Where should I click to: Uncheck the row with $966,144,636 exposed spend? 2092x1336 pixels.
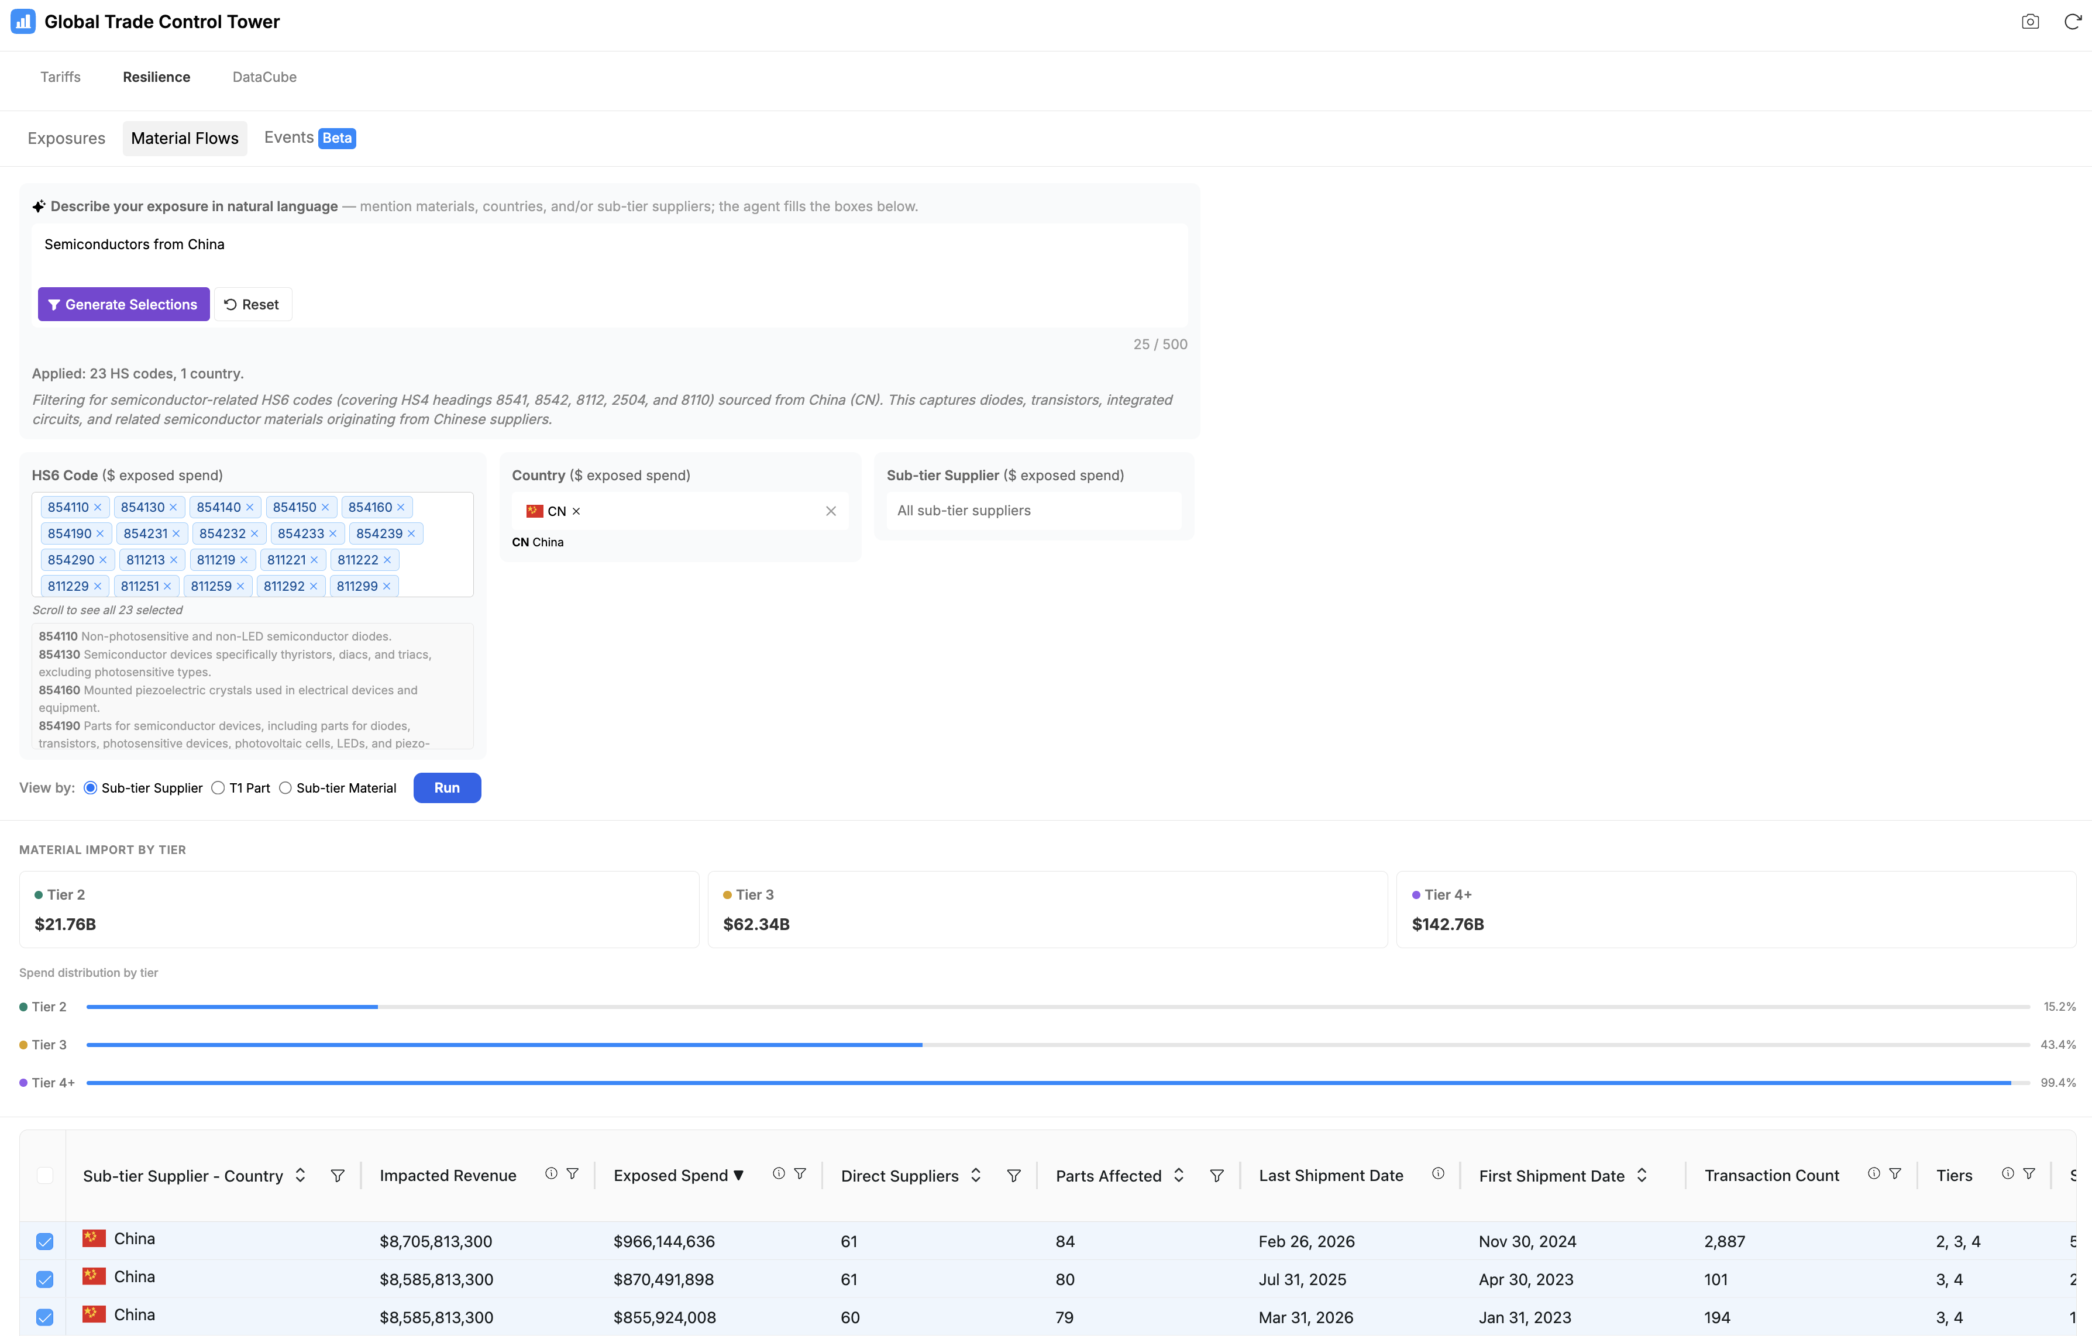45,1241
